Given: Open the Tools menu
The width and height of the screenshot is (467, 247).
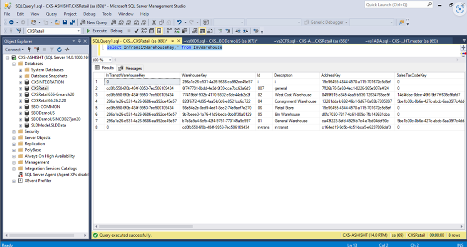Looking at the screenshot, I should tap(106, 14).
